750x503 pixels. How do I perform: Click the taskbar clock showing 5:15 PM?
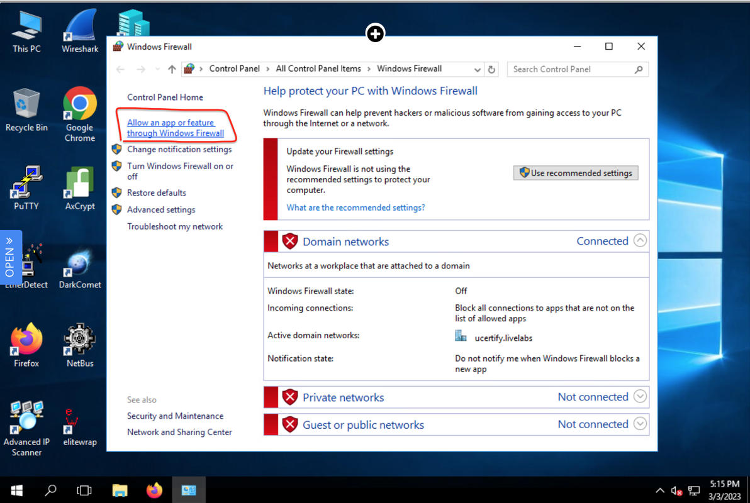pos(725,490)
